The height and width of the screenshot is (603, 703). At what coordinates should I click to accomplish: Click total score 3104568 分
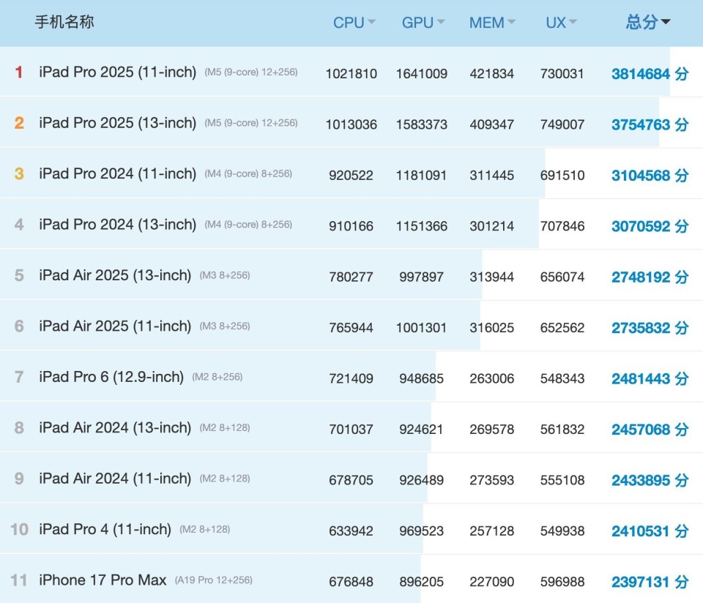pos(650,175)
